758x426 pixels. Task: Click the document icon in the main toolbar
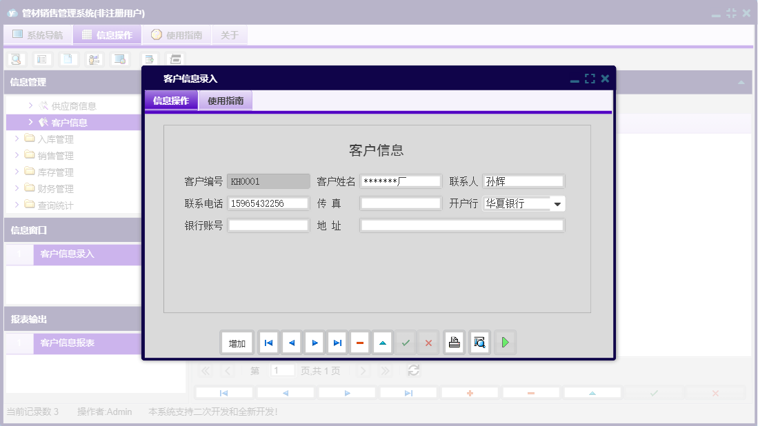[x=68, y=59]
